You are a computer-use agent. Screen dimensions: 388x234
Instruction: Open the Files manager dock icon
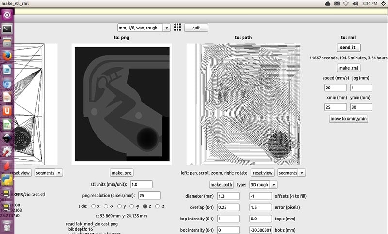pos(7,43)
